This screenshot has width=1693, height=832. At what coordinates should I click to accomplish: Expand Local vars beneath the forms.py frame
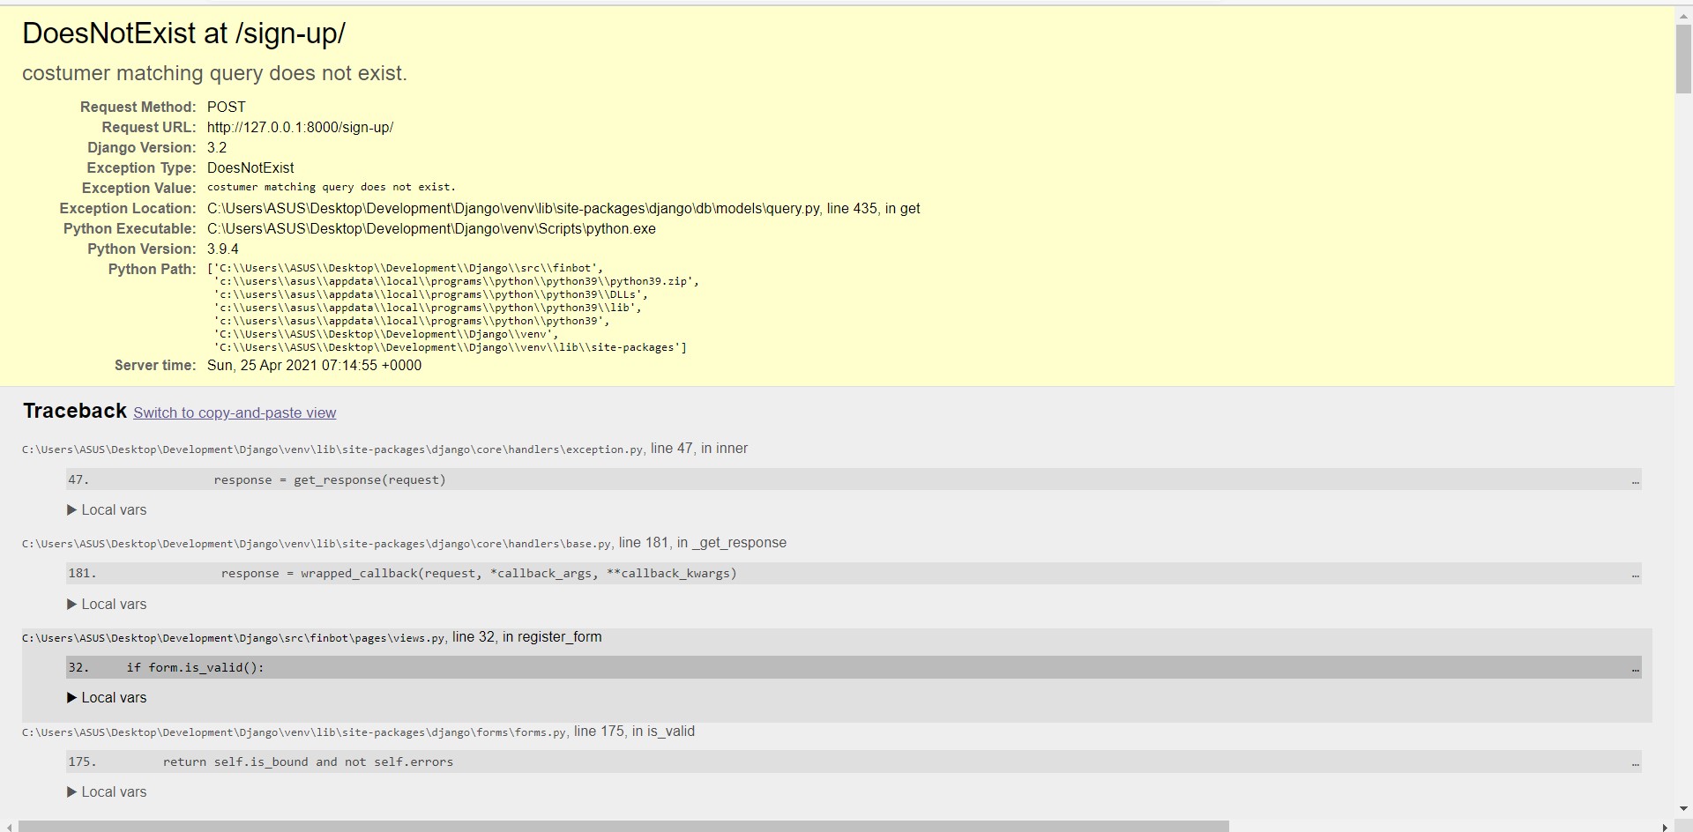click(x=106, y=791)
